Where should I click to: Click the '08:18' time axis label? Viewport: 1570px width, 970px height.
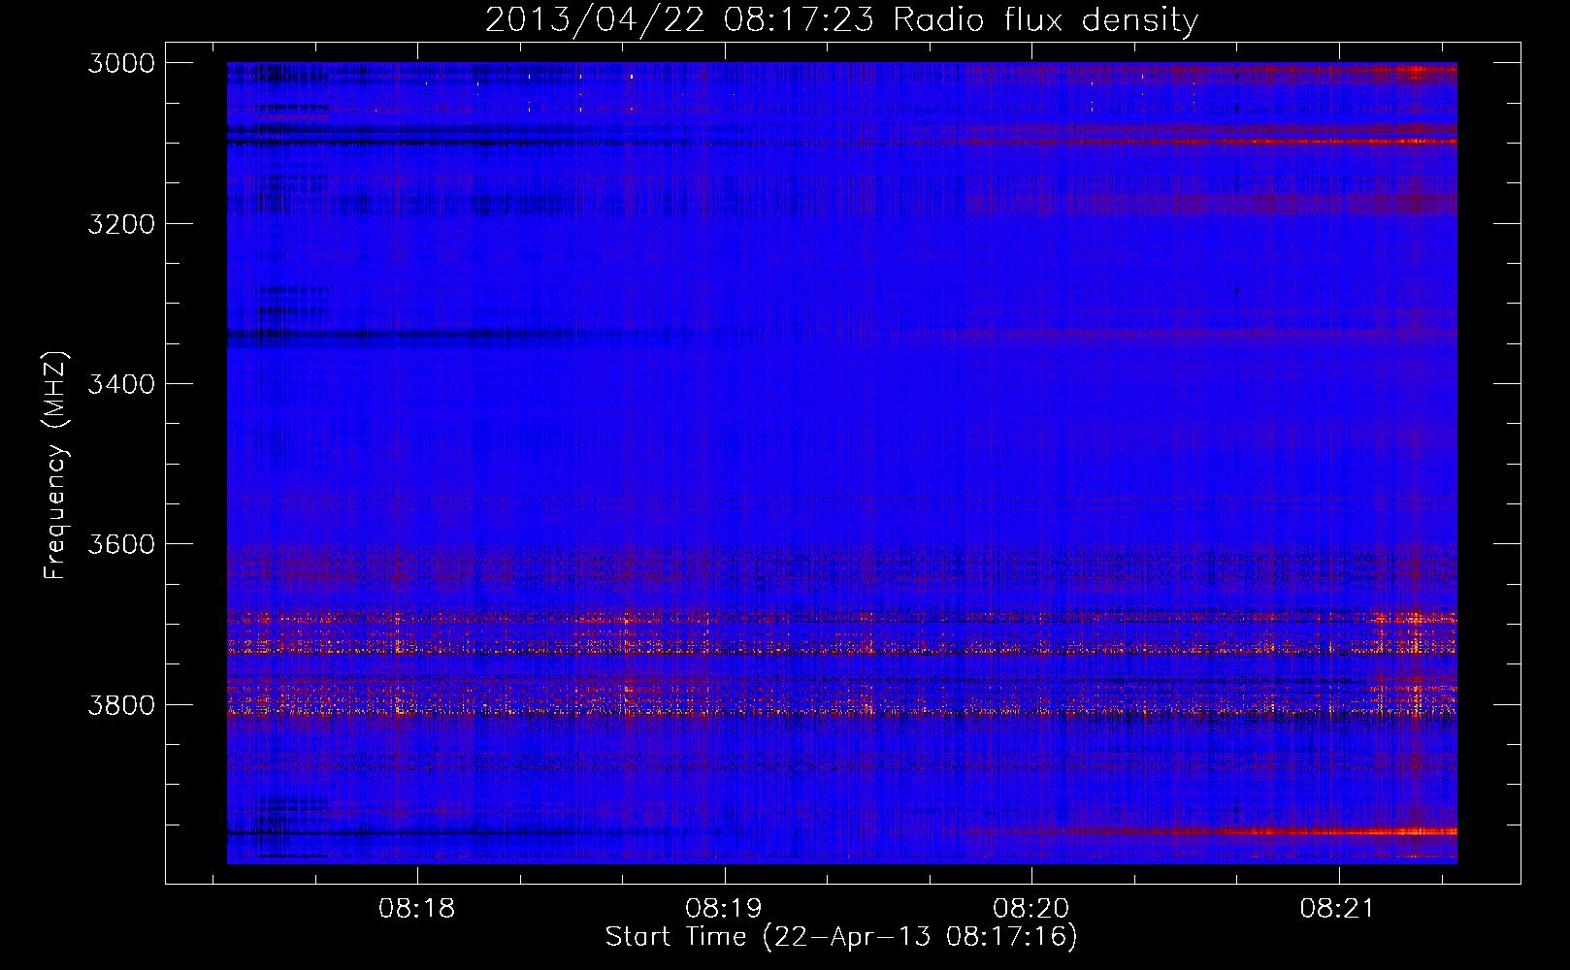pos(416,909)
